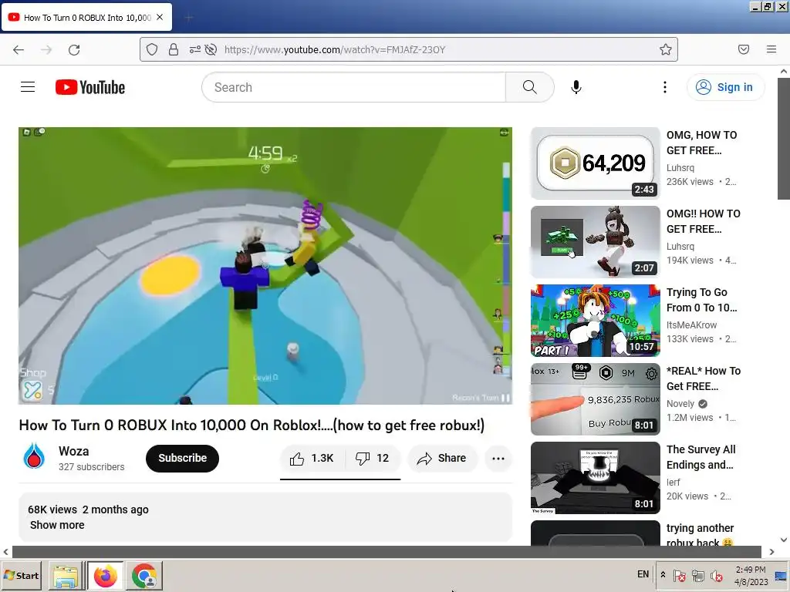Open a new browser tab
This screenshot has height=592, width=790.
188,18
